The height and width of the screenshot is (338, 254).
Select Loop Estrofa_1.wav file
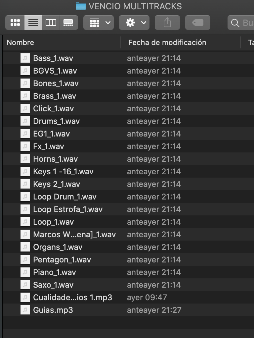point(68,209)
